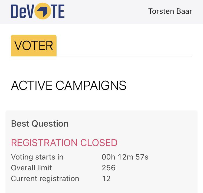Viewport: 203px width, 193px height.
Task: Click the 'Voting starts in' label
Action: pyautogui.click(x=37, y=157)
